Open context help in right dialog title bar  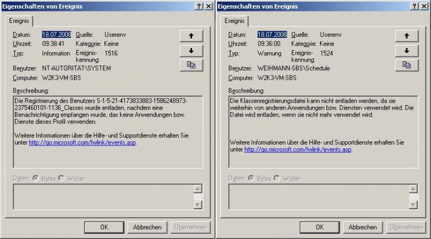pos(414,6)
